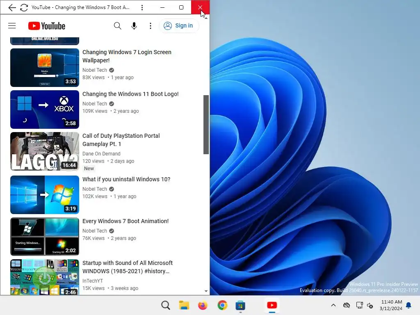Screen dimensions: 420x315
Task: Open the LAGGY Call of Duty thumbnail
Action: point(45,151)
